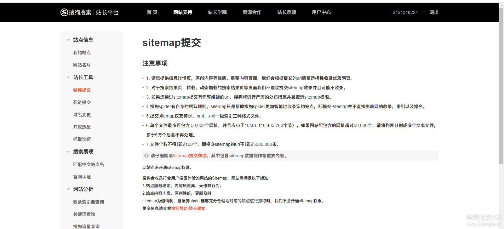Click the vertical scrollbar thumb

click(501, 86)
